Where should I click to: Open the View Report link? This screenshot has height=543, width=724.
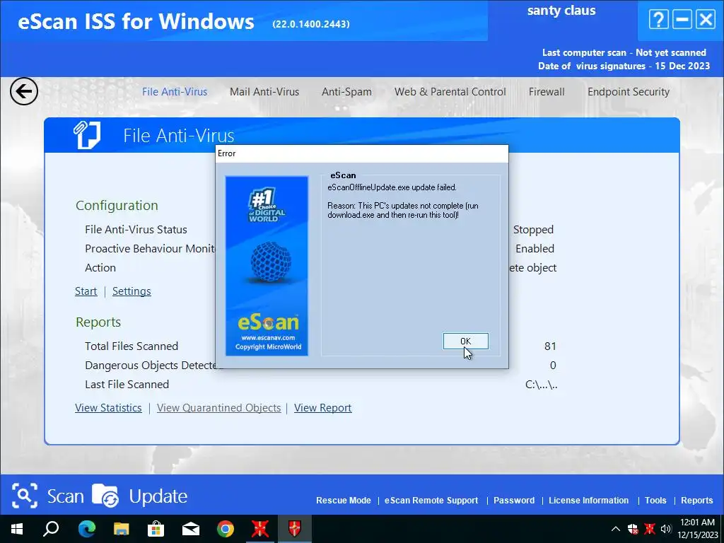point(322,408)
